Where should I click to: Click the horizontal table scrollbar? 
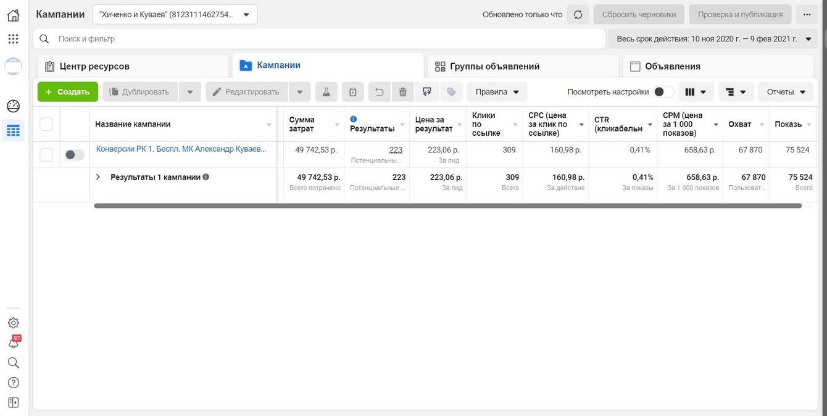[447, 206]
